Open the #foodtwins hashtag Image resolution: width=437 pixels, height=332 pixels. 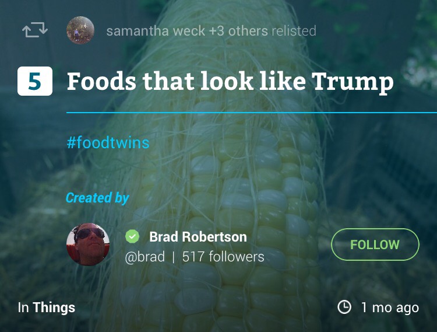[x=108, y=142]
